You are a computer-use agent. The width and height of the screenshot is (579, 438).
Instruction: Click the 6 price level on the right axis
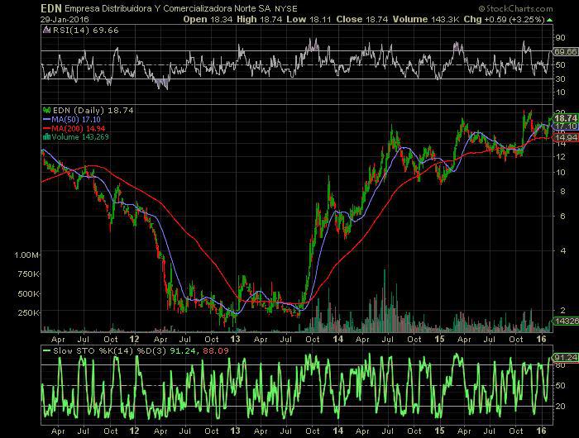click(562, 216)
